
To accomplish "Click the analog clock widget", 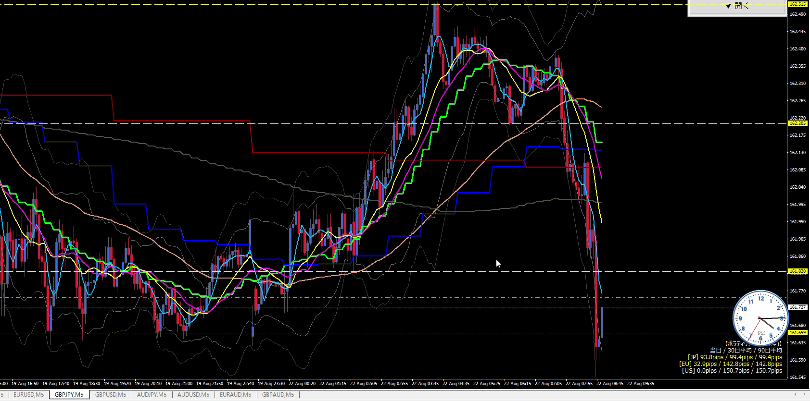I will pos(761,318).
